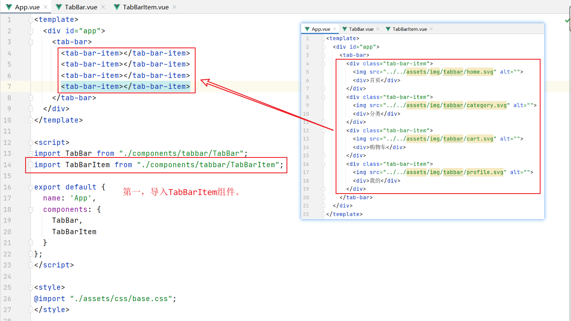Collapse the <tab-bar> block at line 3
Viewport: 571px width, 321px height.
pos(31,42)
